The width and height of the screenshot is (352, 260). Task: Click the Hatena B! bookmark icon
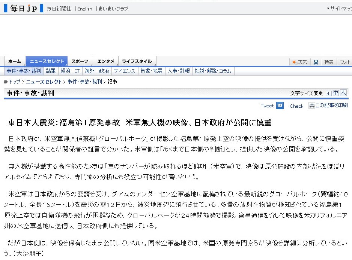(x=280, y=105)
